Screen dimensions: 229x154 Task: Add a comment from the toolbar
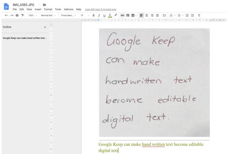[x=128, y=15]
